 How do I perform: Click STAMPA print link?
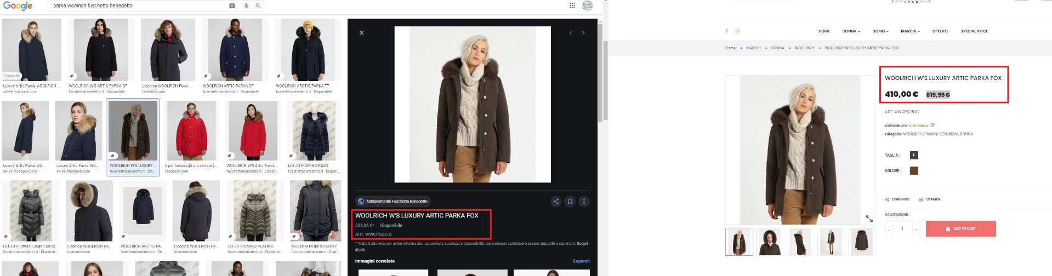[x=930, y=199]
